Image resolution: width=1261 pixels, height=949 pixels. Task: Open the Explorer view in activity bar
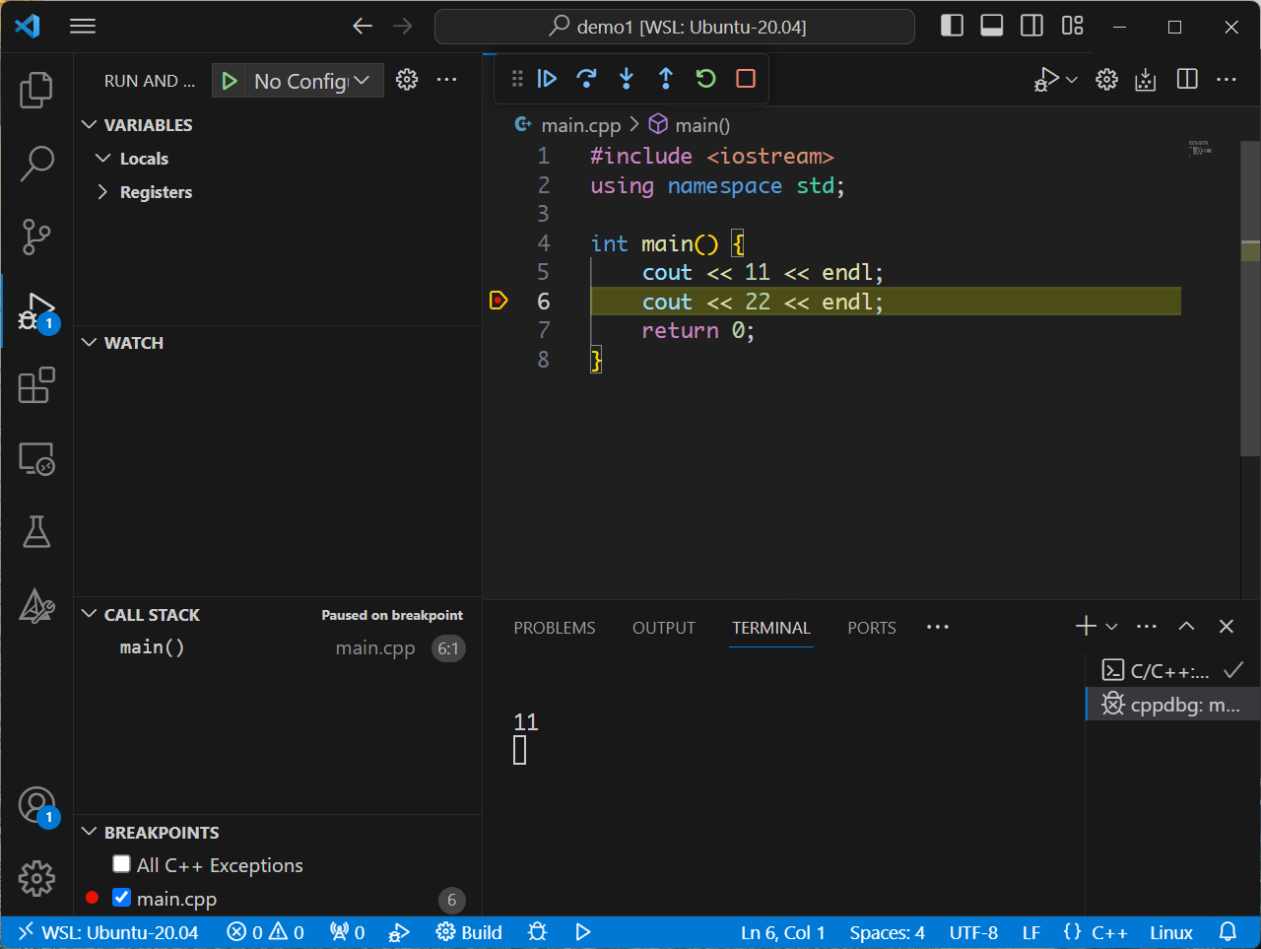36,90
